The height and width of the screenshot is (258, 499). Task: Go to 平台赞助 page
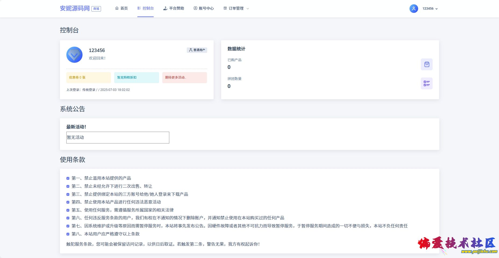click(x=176, y=8)
